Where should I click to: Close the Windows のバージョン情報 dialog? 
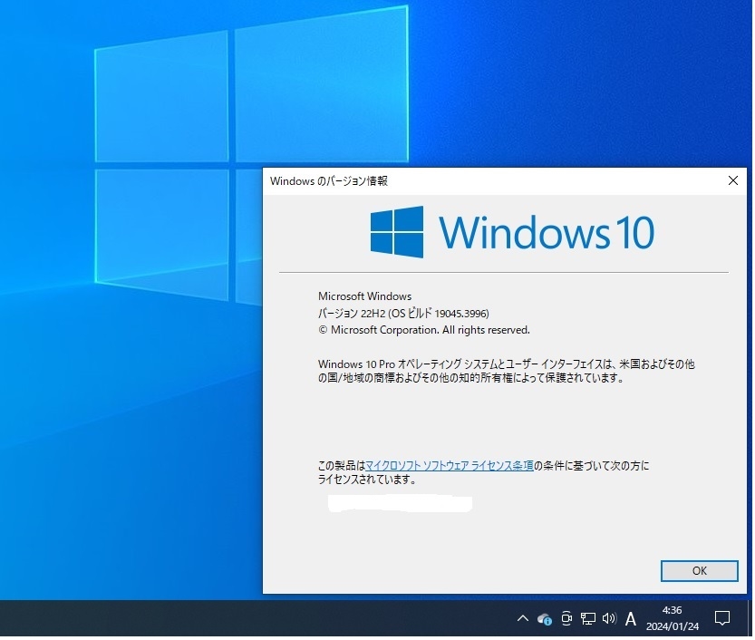(735, 181)
